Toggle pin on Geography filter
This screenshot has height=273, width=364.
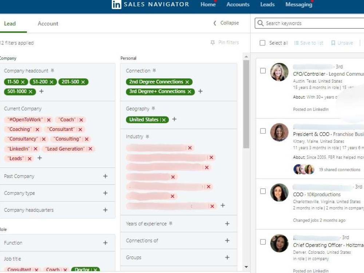153,108
